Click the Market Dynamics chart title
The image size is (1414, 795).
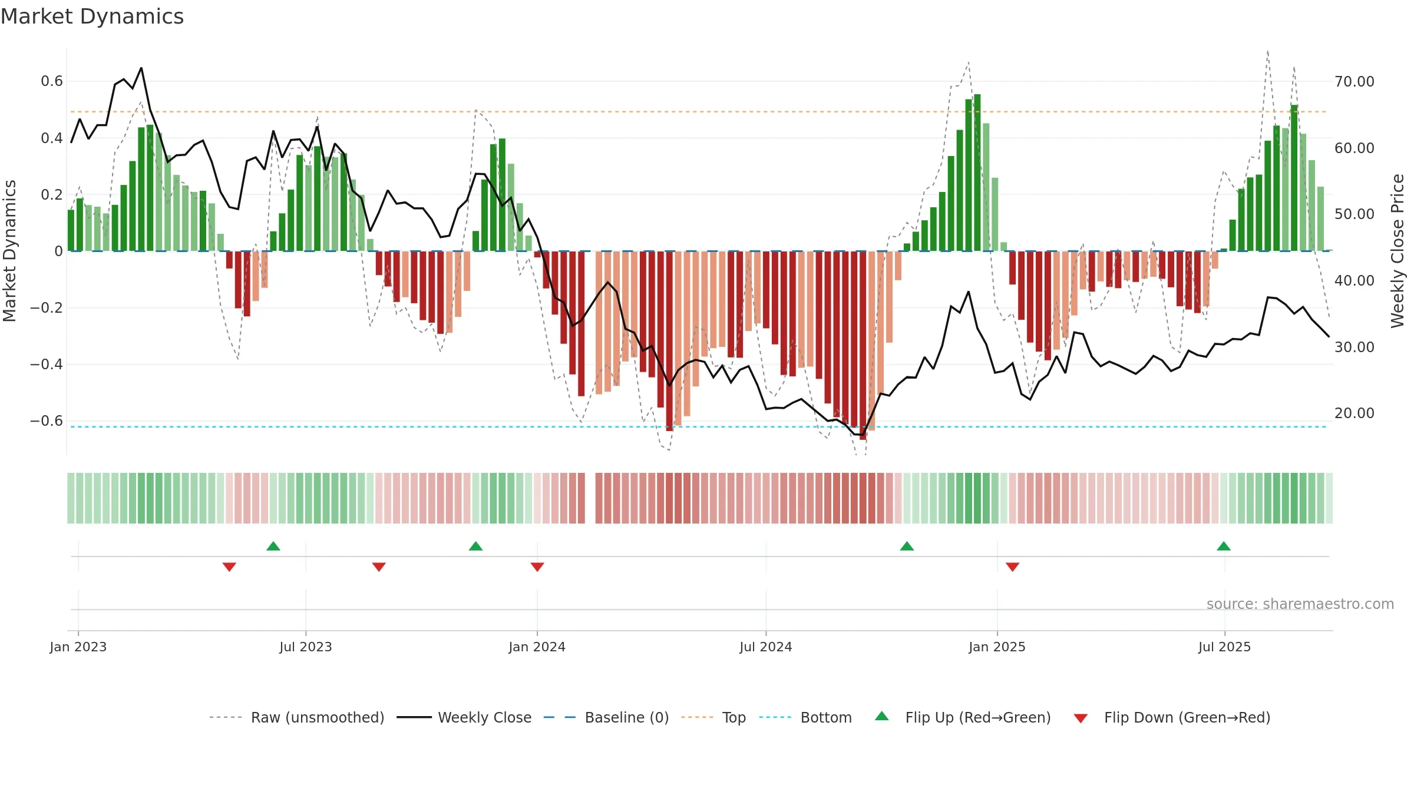tap(92, 16)
